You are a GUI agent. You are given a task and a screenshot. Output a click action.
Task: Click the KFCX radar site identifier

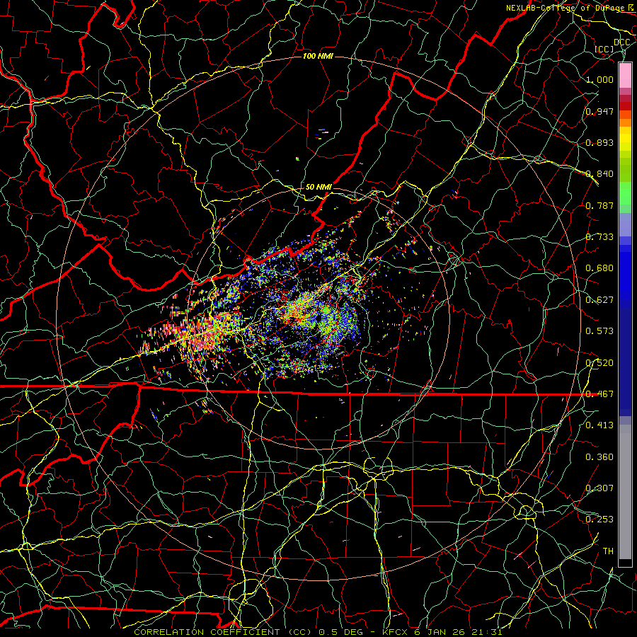tap(396, 632)
